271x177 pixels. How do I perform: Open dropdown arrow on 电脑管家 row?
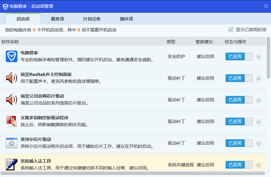pos(259,57)
